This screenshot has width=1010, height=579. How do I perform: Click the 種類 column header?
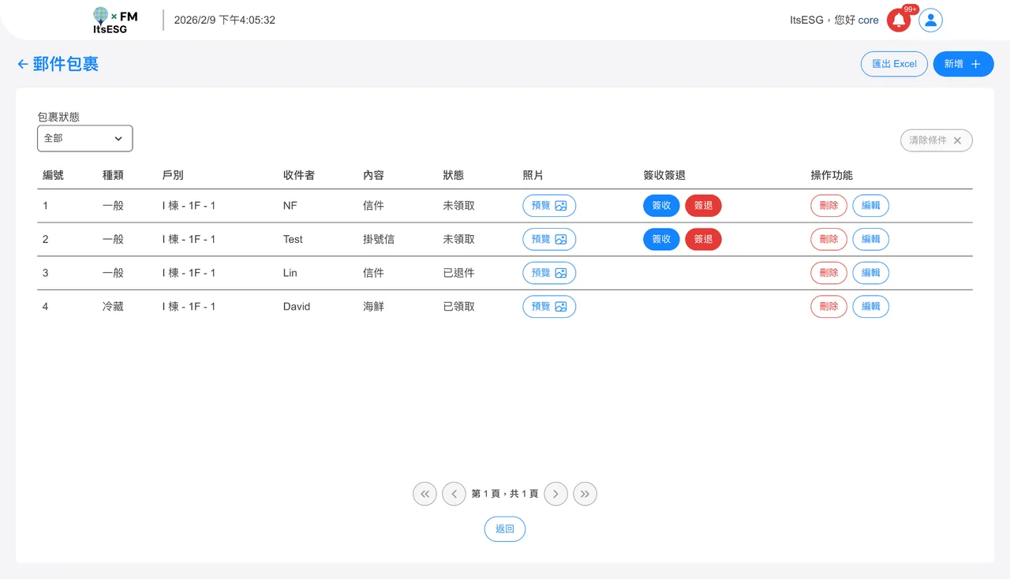[x=113, y=175]
